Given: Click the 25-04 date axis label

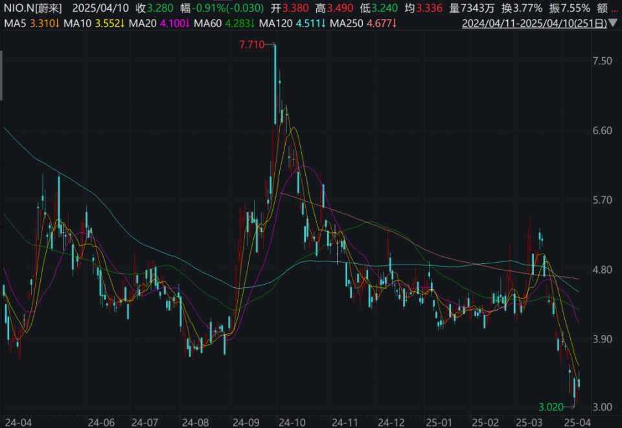Looking at the screenshot, I should tap(577, 422).
